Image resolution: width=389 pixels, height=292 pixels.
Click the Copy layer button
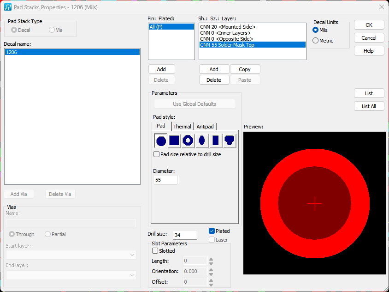(x=245, y=69)
